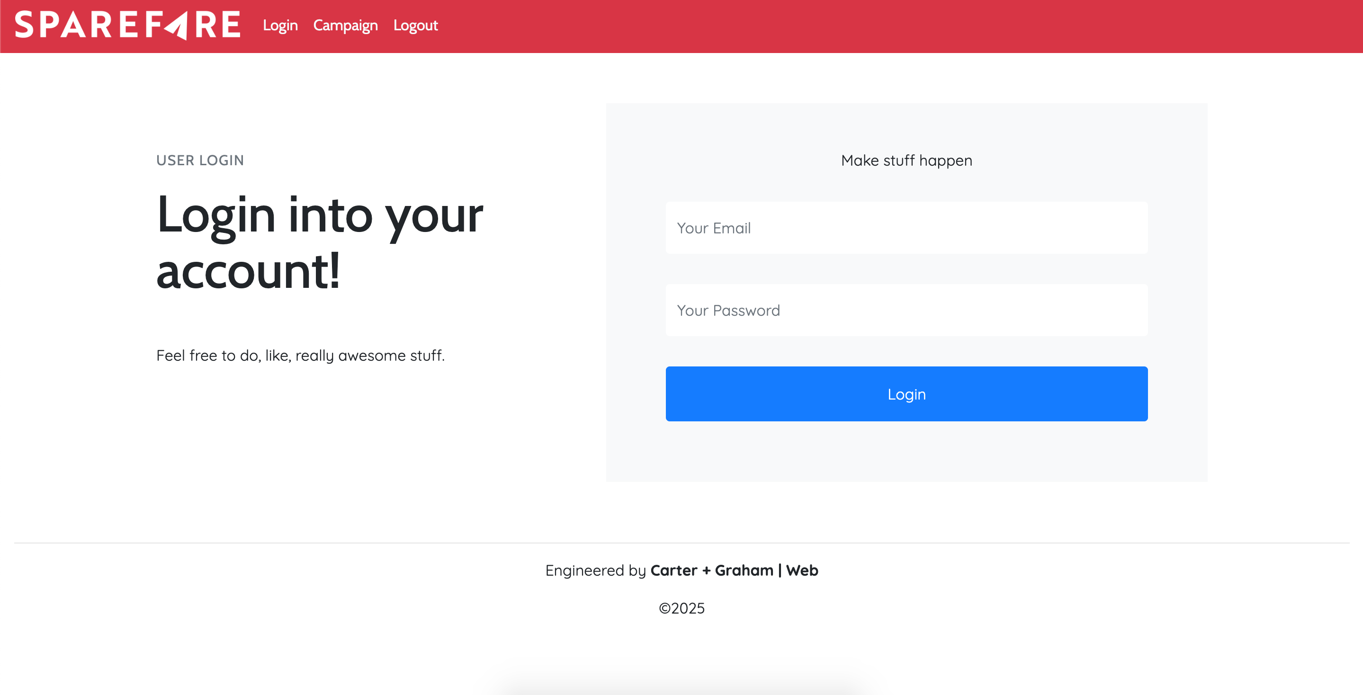1363x695 pixels.
Task: Click the 'Engineered by' footer text
Action: pos(595,570)
